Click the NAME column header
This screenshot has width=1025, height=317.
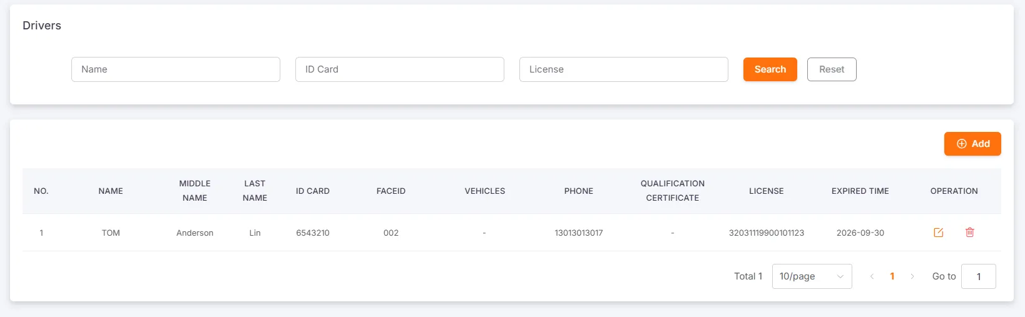coord(111,191)
